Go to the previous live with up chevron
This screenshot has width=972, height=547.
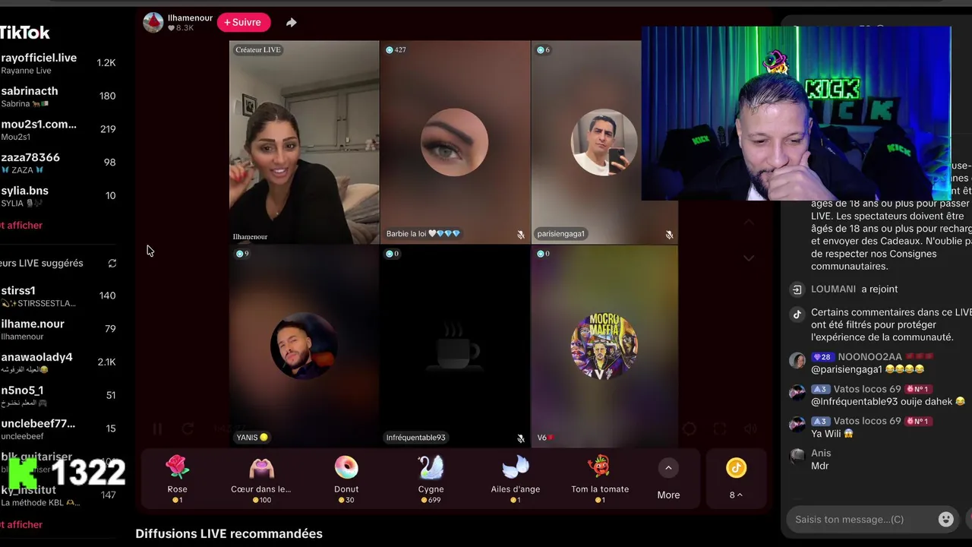point(749,223)
